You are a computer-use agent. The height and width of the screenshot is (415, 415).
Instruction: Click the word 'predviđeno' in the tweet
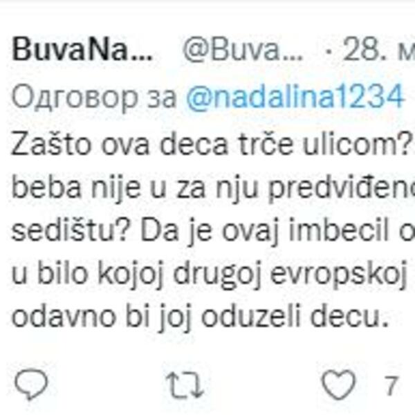tap(342, 190)
